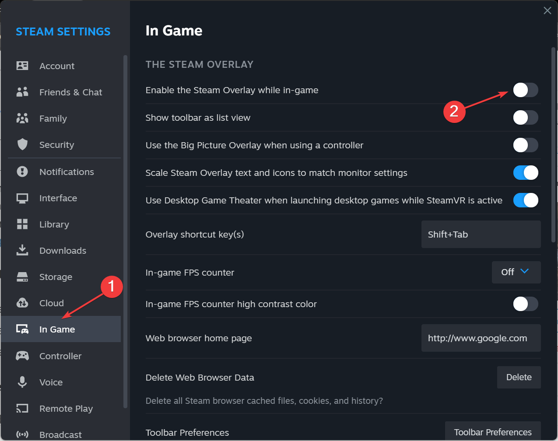This screenshot has height=441, width=558.
Task: Turn on FPS counter high contrast color
Action: [x=525, y=304]
